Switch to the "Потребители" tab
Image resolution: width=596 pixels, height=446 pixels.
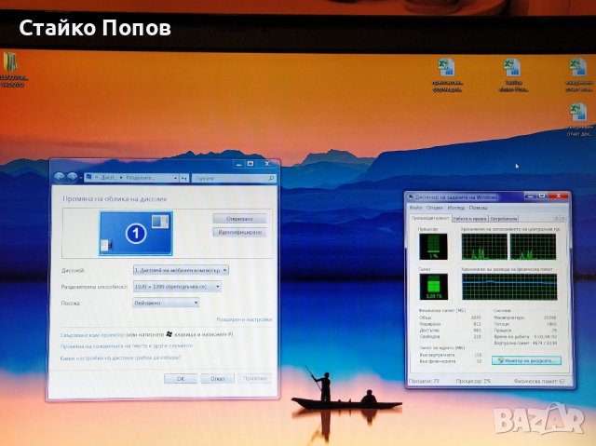pos(503,219)
